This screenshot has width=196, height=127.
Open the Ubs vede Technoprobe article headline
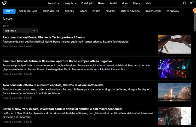pyautogui.click(x=44, y=37)
